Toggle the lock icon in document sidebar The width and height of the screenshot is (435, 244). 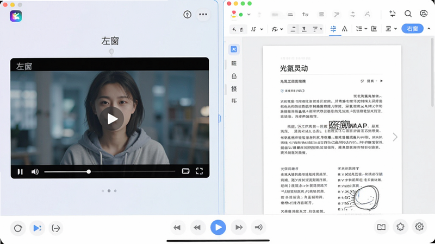tap(234, 76)
